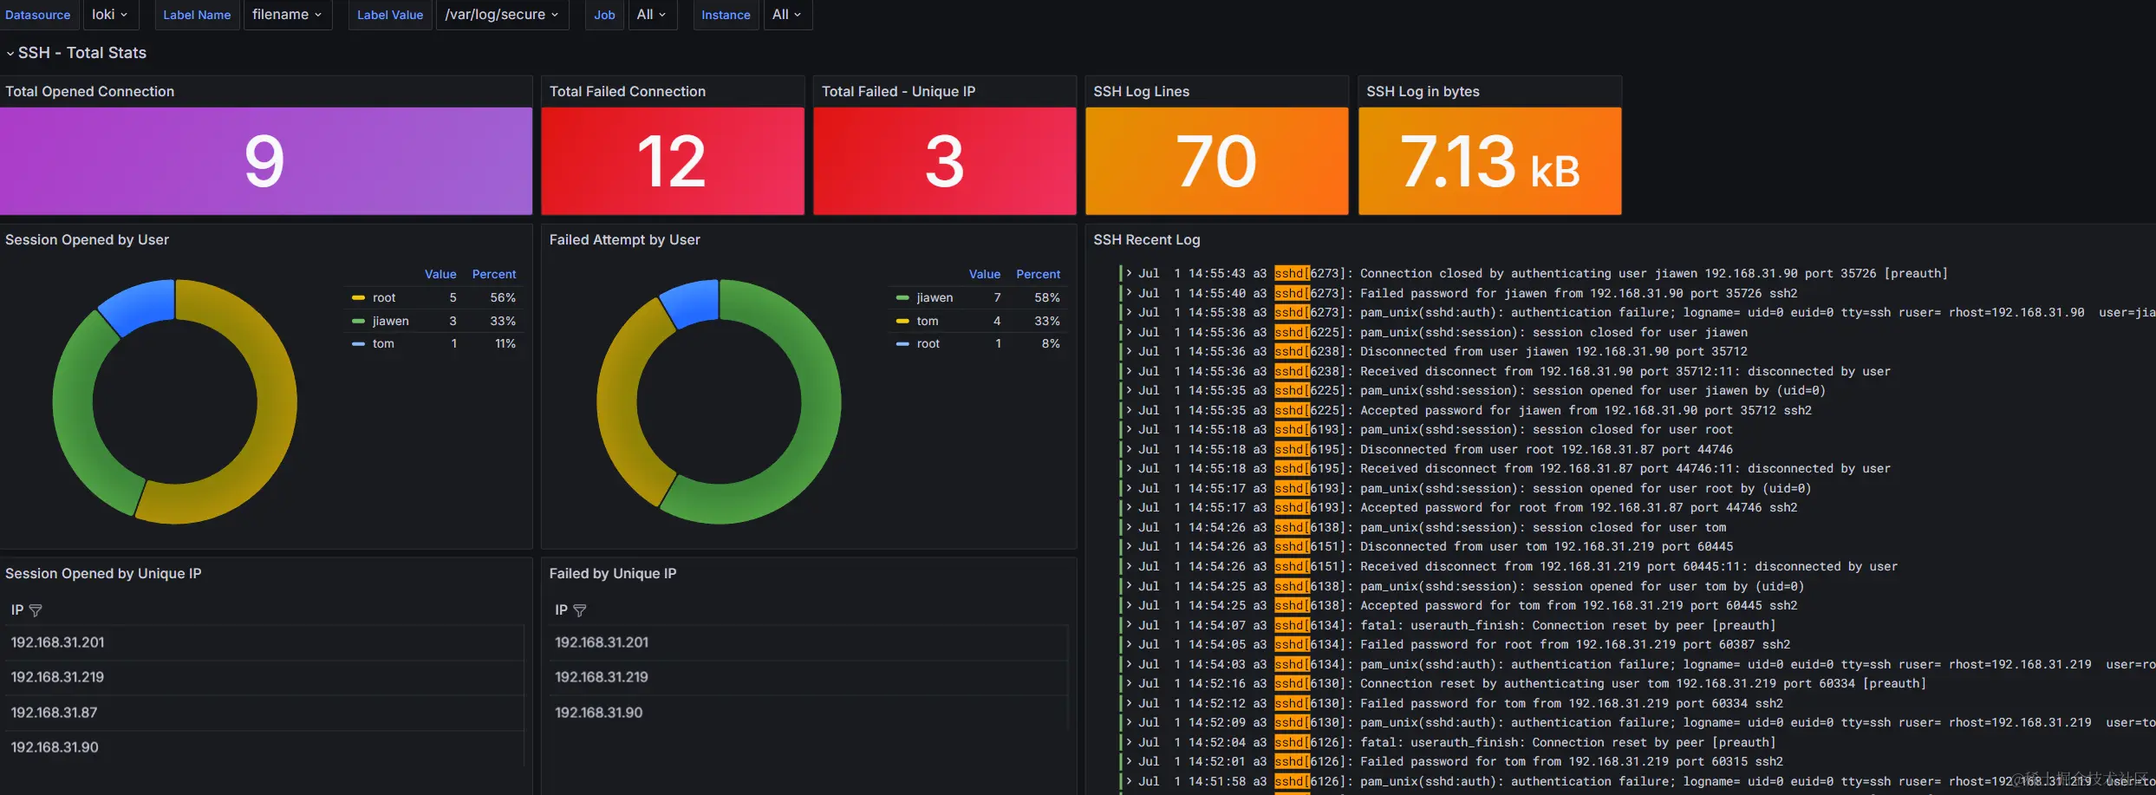
Task: Open the Instance All dropdown
Action: click(x=787, y=15)
